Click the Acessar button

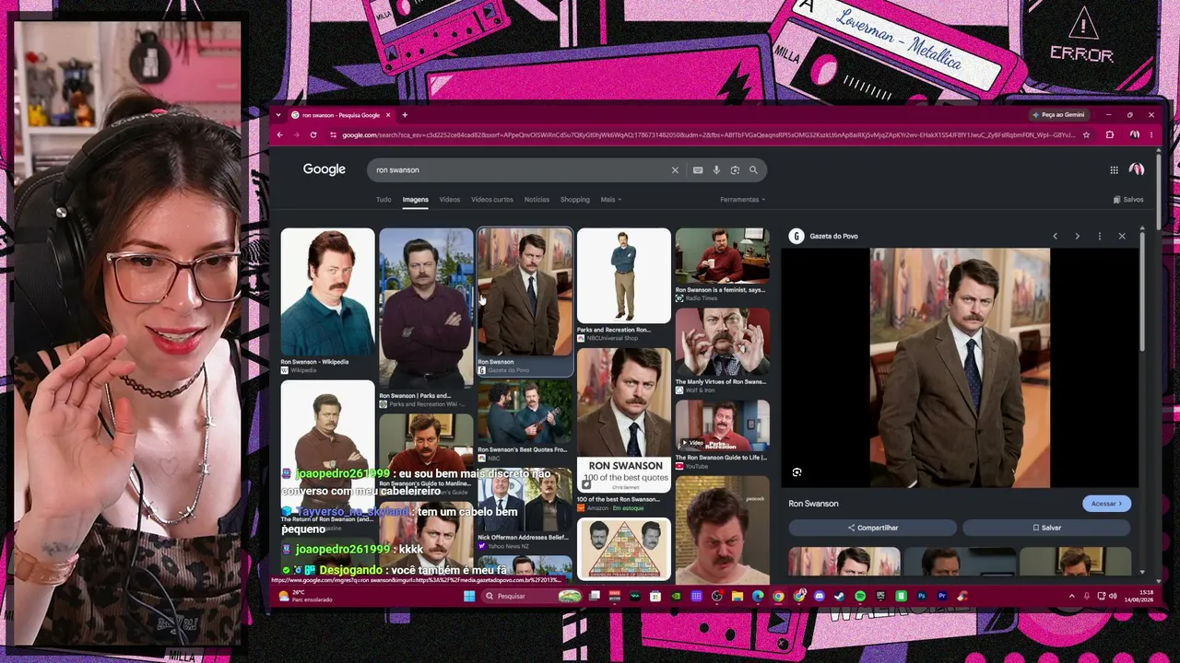(1106, 504)
